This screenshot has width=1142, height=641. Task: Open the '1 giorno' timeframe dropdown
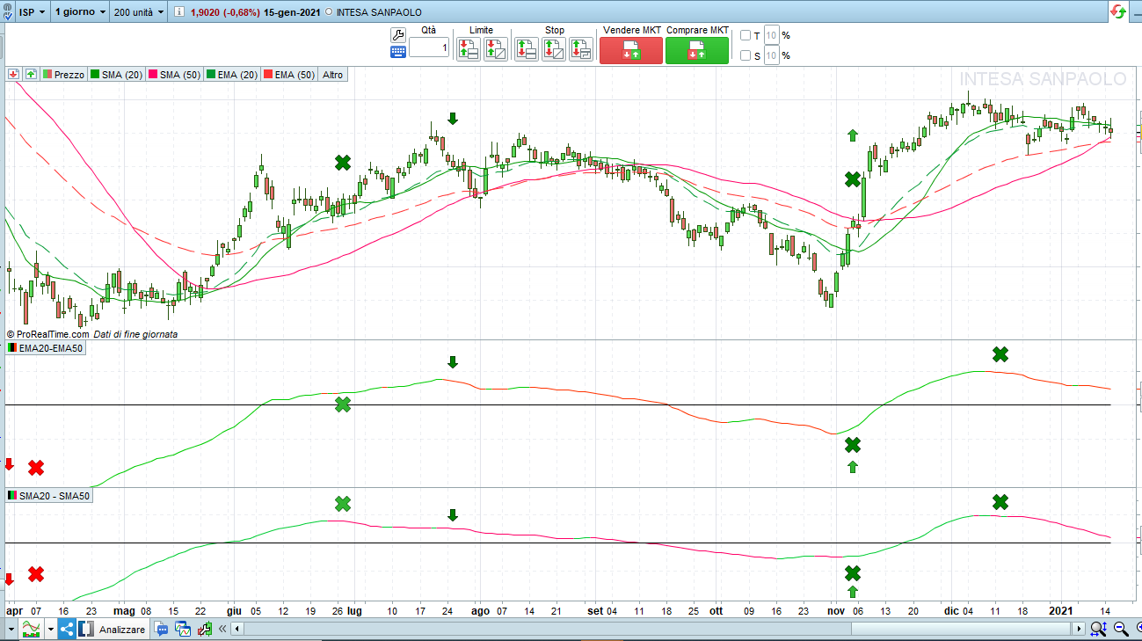[80, 12]
